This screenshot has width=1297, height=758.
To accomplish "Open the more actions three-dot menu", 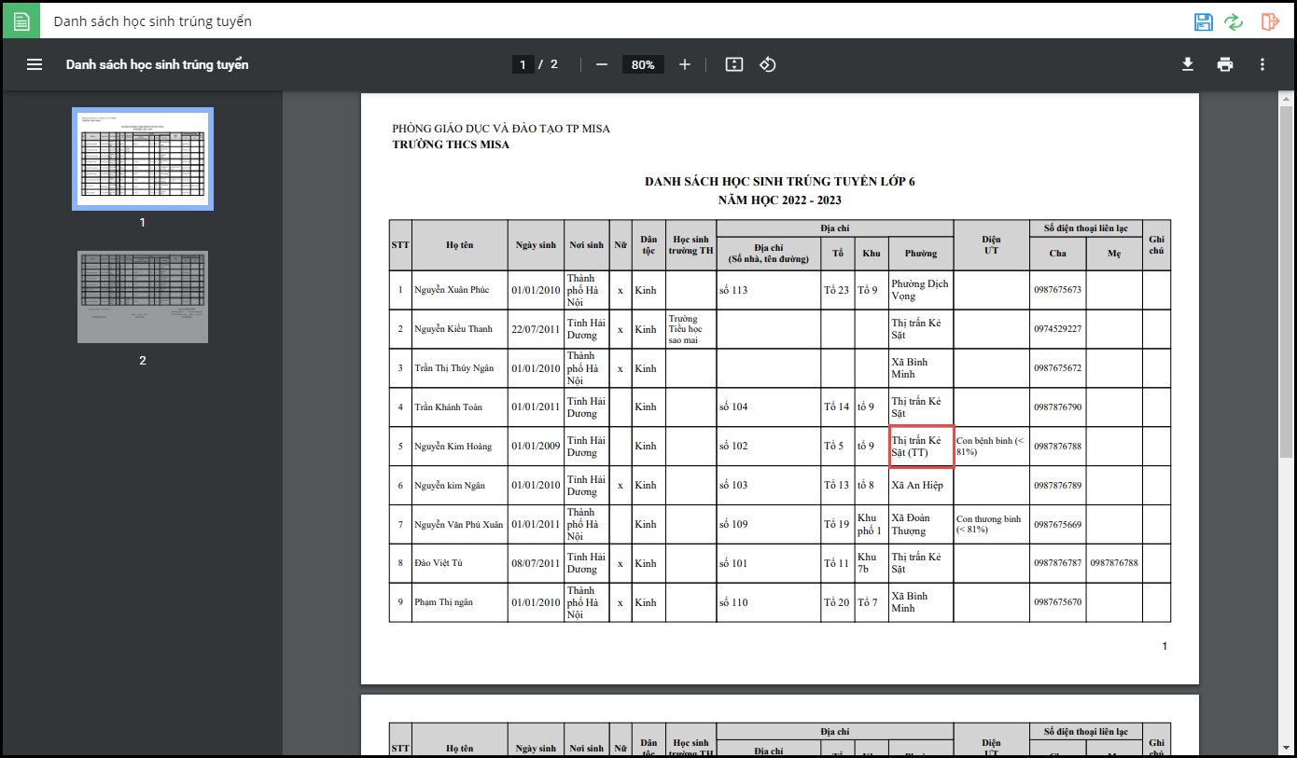I will point(1262,64).
